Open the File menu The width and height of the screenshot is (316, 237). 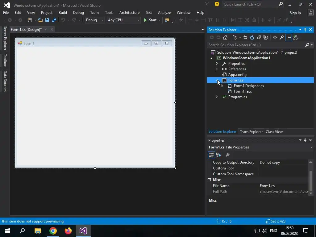click(6, 13)
